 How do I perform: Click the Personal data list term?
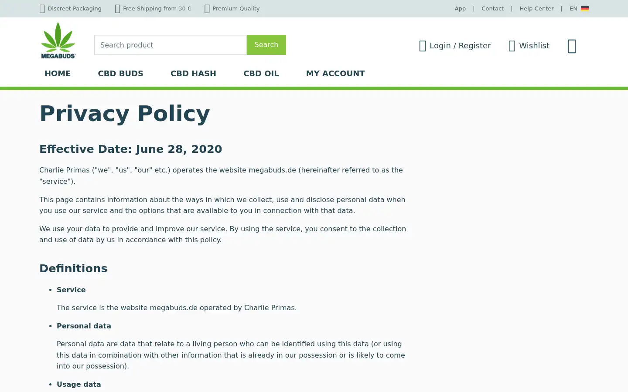tap(84, 326)
